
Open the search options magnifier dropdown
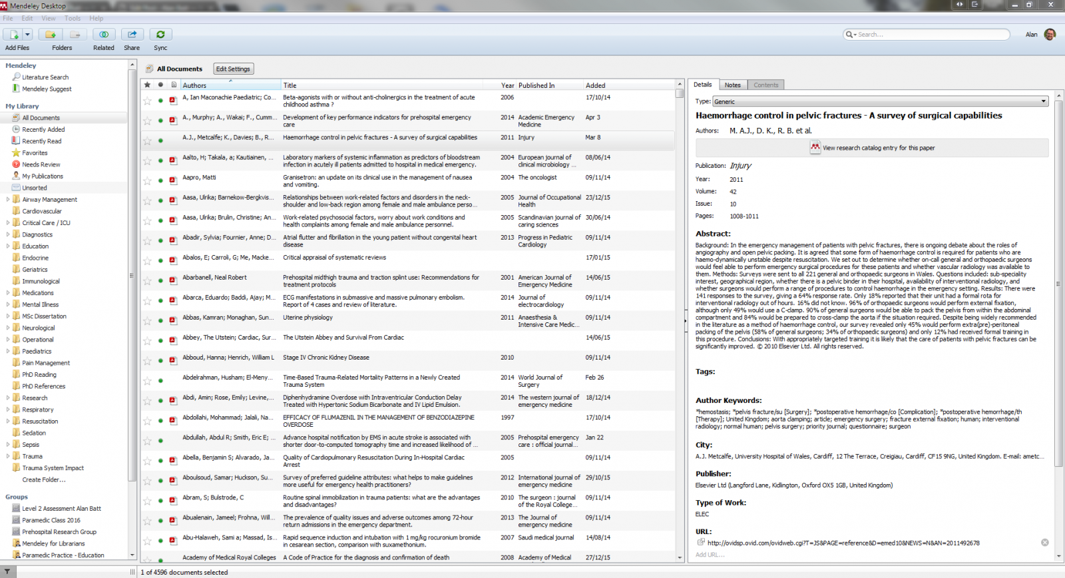pyautogui.click(x=850, y=35)
